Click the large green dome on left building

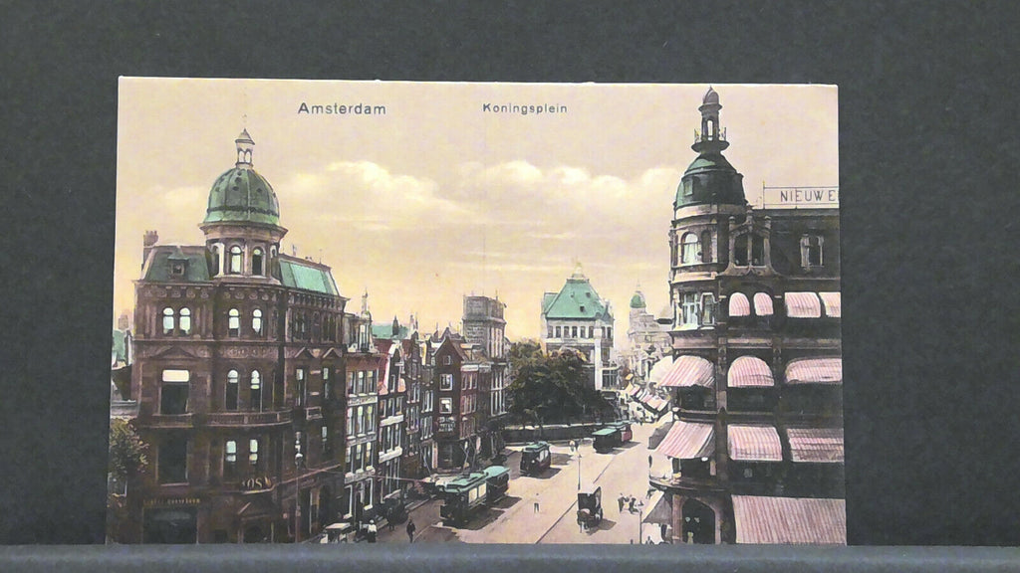(242, 197)
